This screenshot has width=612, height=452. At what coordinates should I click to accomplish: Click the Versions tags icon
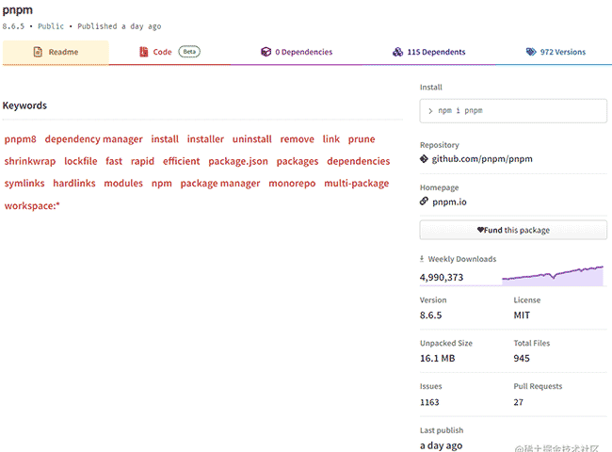(531, 52)
